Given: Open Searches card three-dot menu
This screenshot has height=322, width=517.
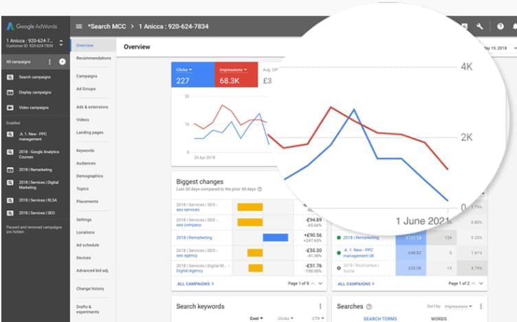Looking at the screenshot, I should pyautogui.click(x=481, y=306).
